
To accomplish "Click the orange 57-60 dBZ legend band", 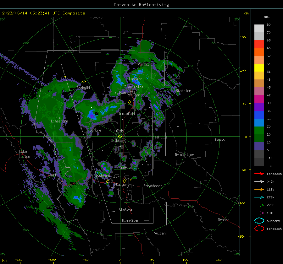I will click(259, 52).
